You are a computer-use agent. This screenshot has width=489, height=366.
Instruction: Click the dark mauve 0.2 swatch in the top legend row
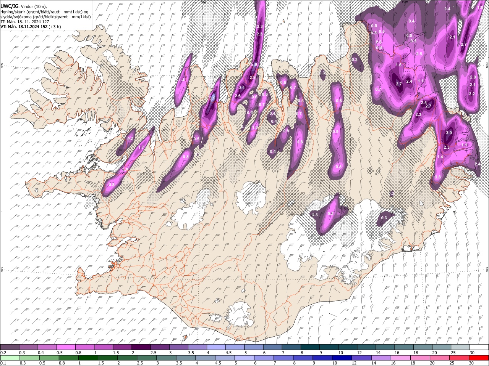point(10,347)
